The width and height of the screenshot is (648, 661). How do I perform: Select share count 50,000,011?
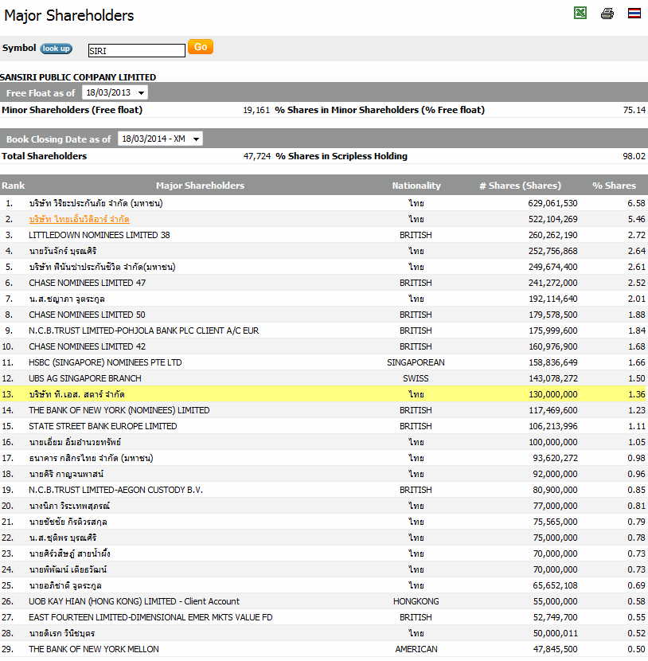[x=556, y=634]
